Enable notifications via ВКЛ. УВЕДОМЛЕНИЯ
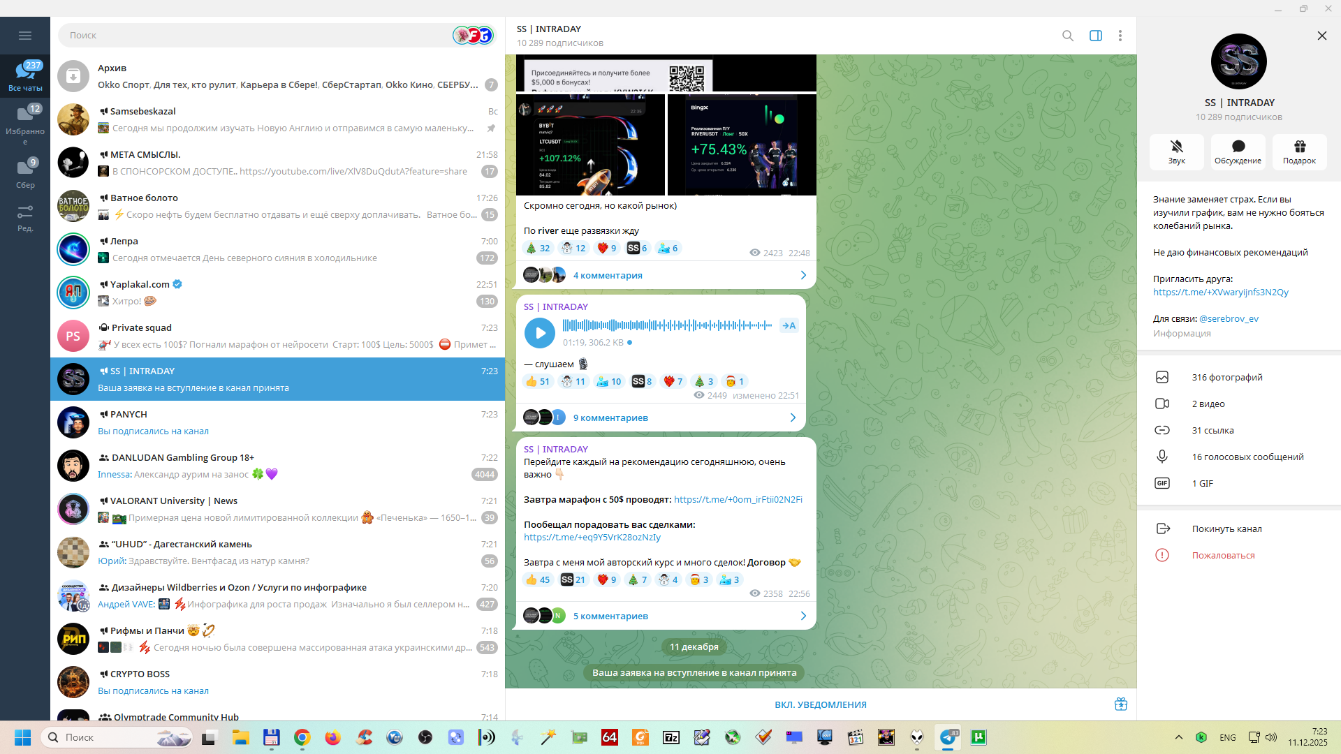 (x=820, y=704)
